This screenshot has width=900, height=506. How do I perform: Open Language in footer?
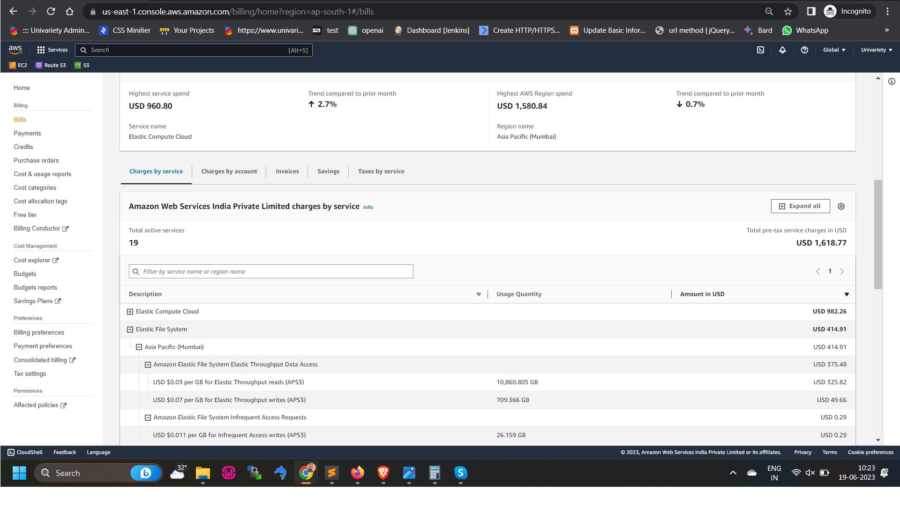click(98, 452)
